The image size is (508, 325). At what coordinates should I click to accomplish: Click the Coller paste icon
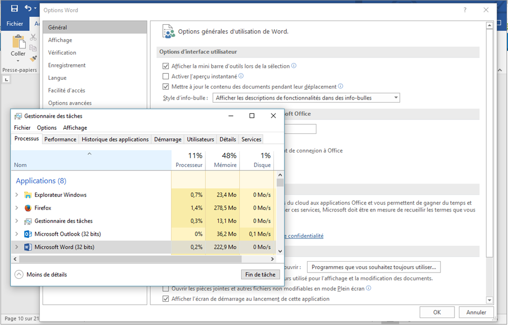point(18,42)
